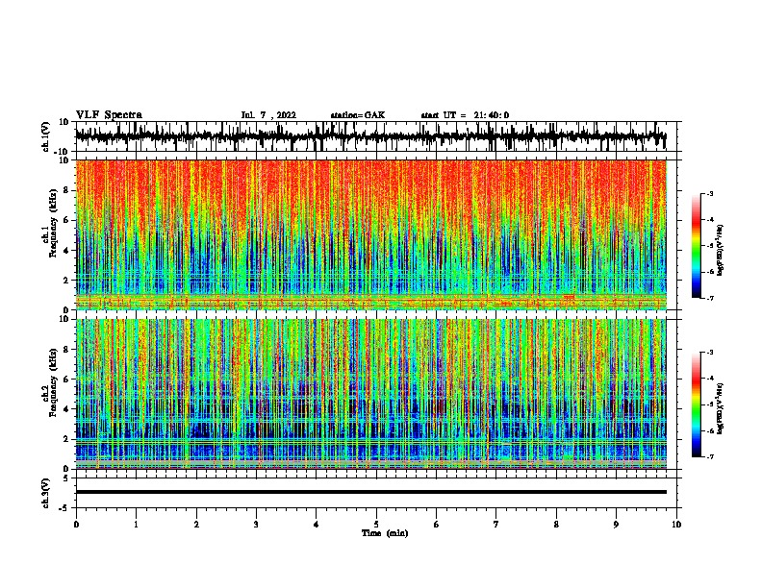Screen dimensions: 762x588
Task: Click the ch.1 spectrogram color bar
Action: tap(697, 246)
